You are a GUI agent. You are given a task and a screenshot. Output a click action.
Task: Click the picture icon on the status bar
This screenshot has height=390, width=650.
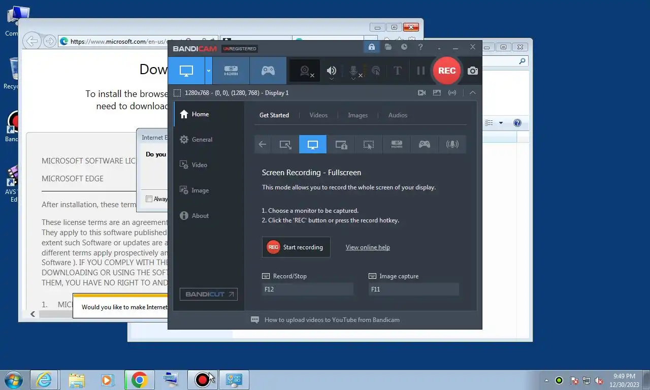point(437,93)
